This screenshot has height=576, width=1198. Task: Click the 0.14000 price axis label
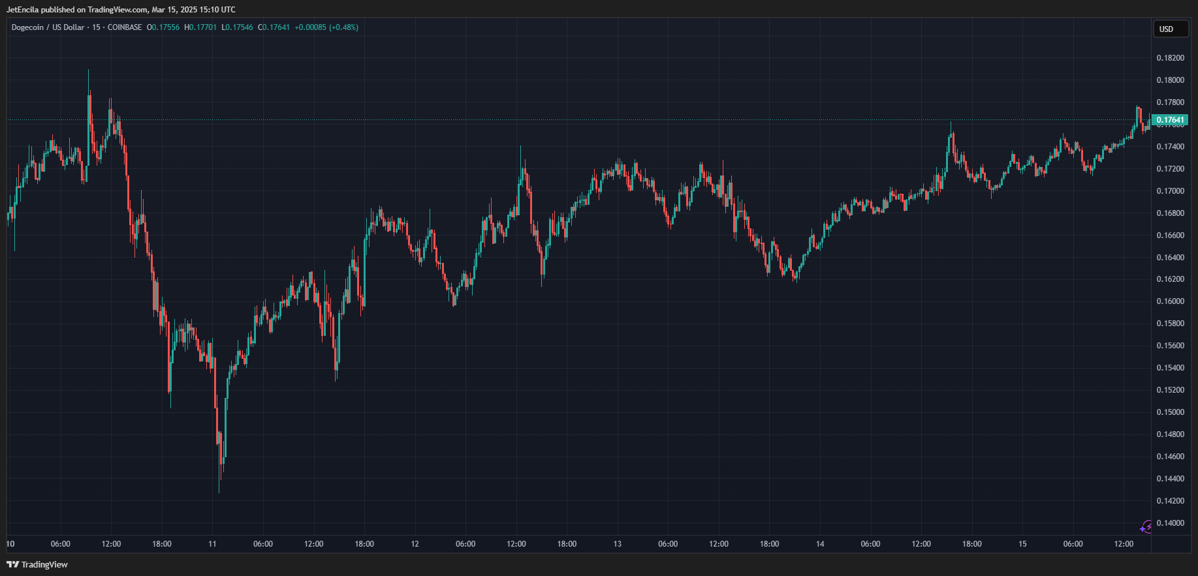point(1170,523)
